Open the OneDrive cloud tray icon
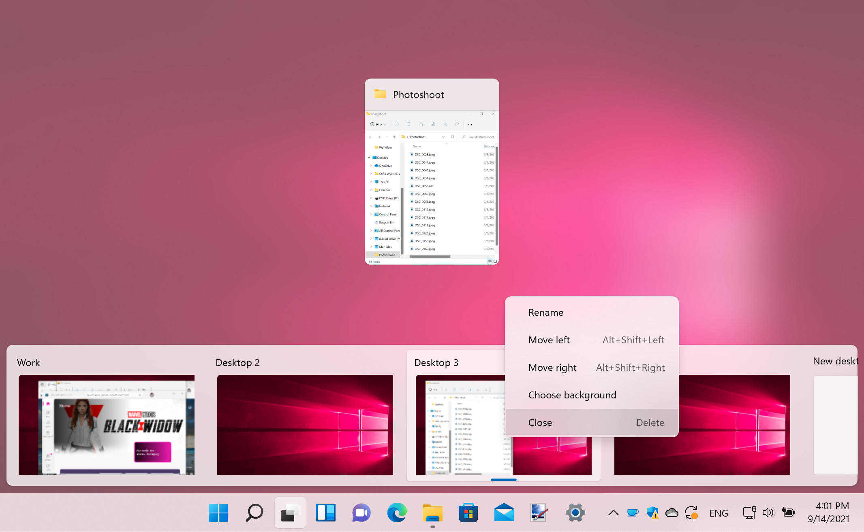This screenshot has height=532, width=864. [672, 513]
